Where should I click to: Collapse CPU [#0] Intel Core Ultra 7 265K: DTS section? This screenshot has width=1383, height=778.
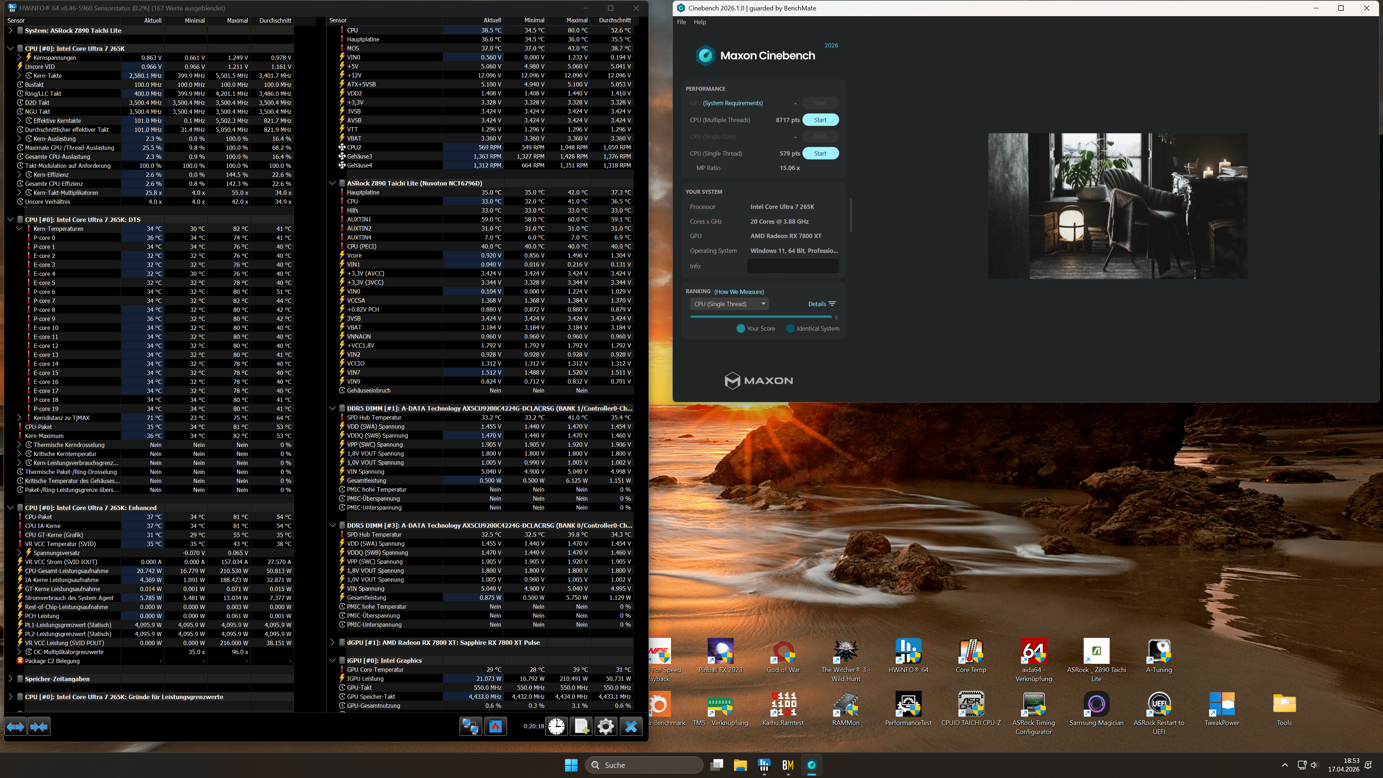[10, 220]
